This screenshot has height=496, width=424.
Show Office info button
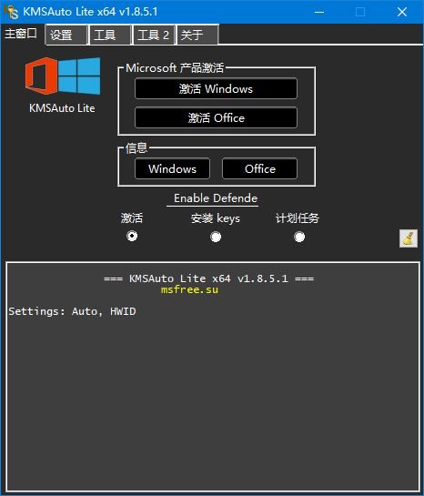point(259,169)
